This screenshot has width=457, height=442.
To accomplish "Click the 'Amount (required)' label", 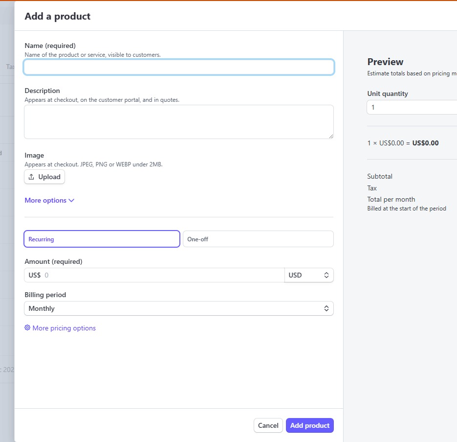I will pos(53,261).
